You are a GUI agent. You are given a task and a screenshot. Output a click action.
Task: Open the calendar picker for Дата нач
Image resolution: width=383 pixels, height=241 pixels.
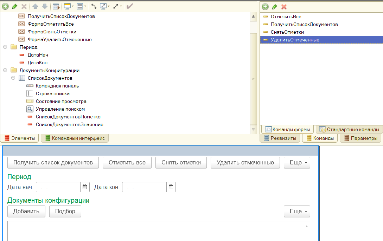pos(85,187)
